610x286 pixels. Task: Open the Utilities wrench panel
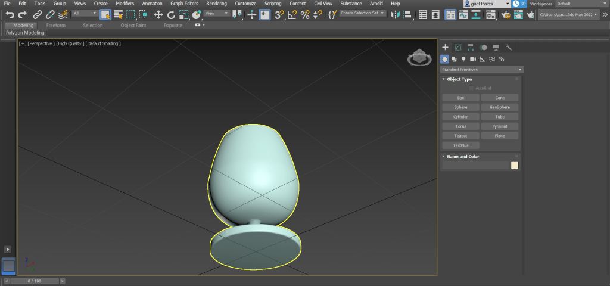point(509,48)
